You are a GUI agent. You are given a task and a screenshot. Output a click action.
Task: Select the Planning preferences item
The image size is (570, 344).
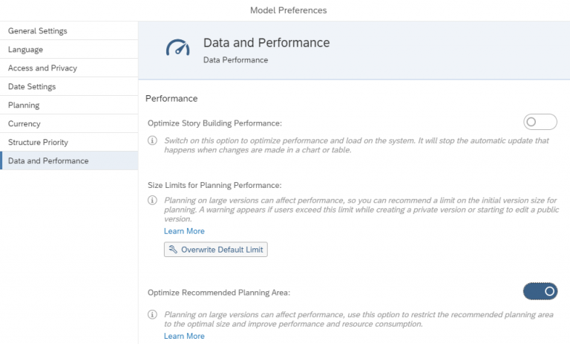coord(69,105)
